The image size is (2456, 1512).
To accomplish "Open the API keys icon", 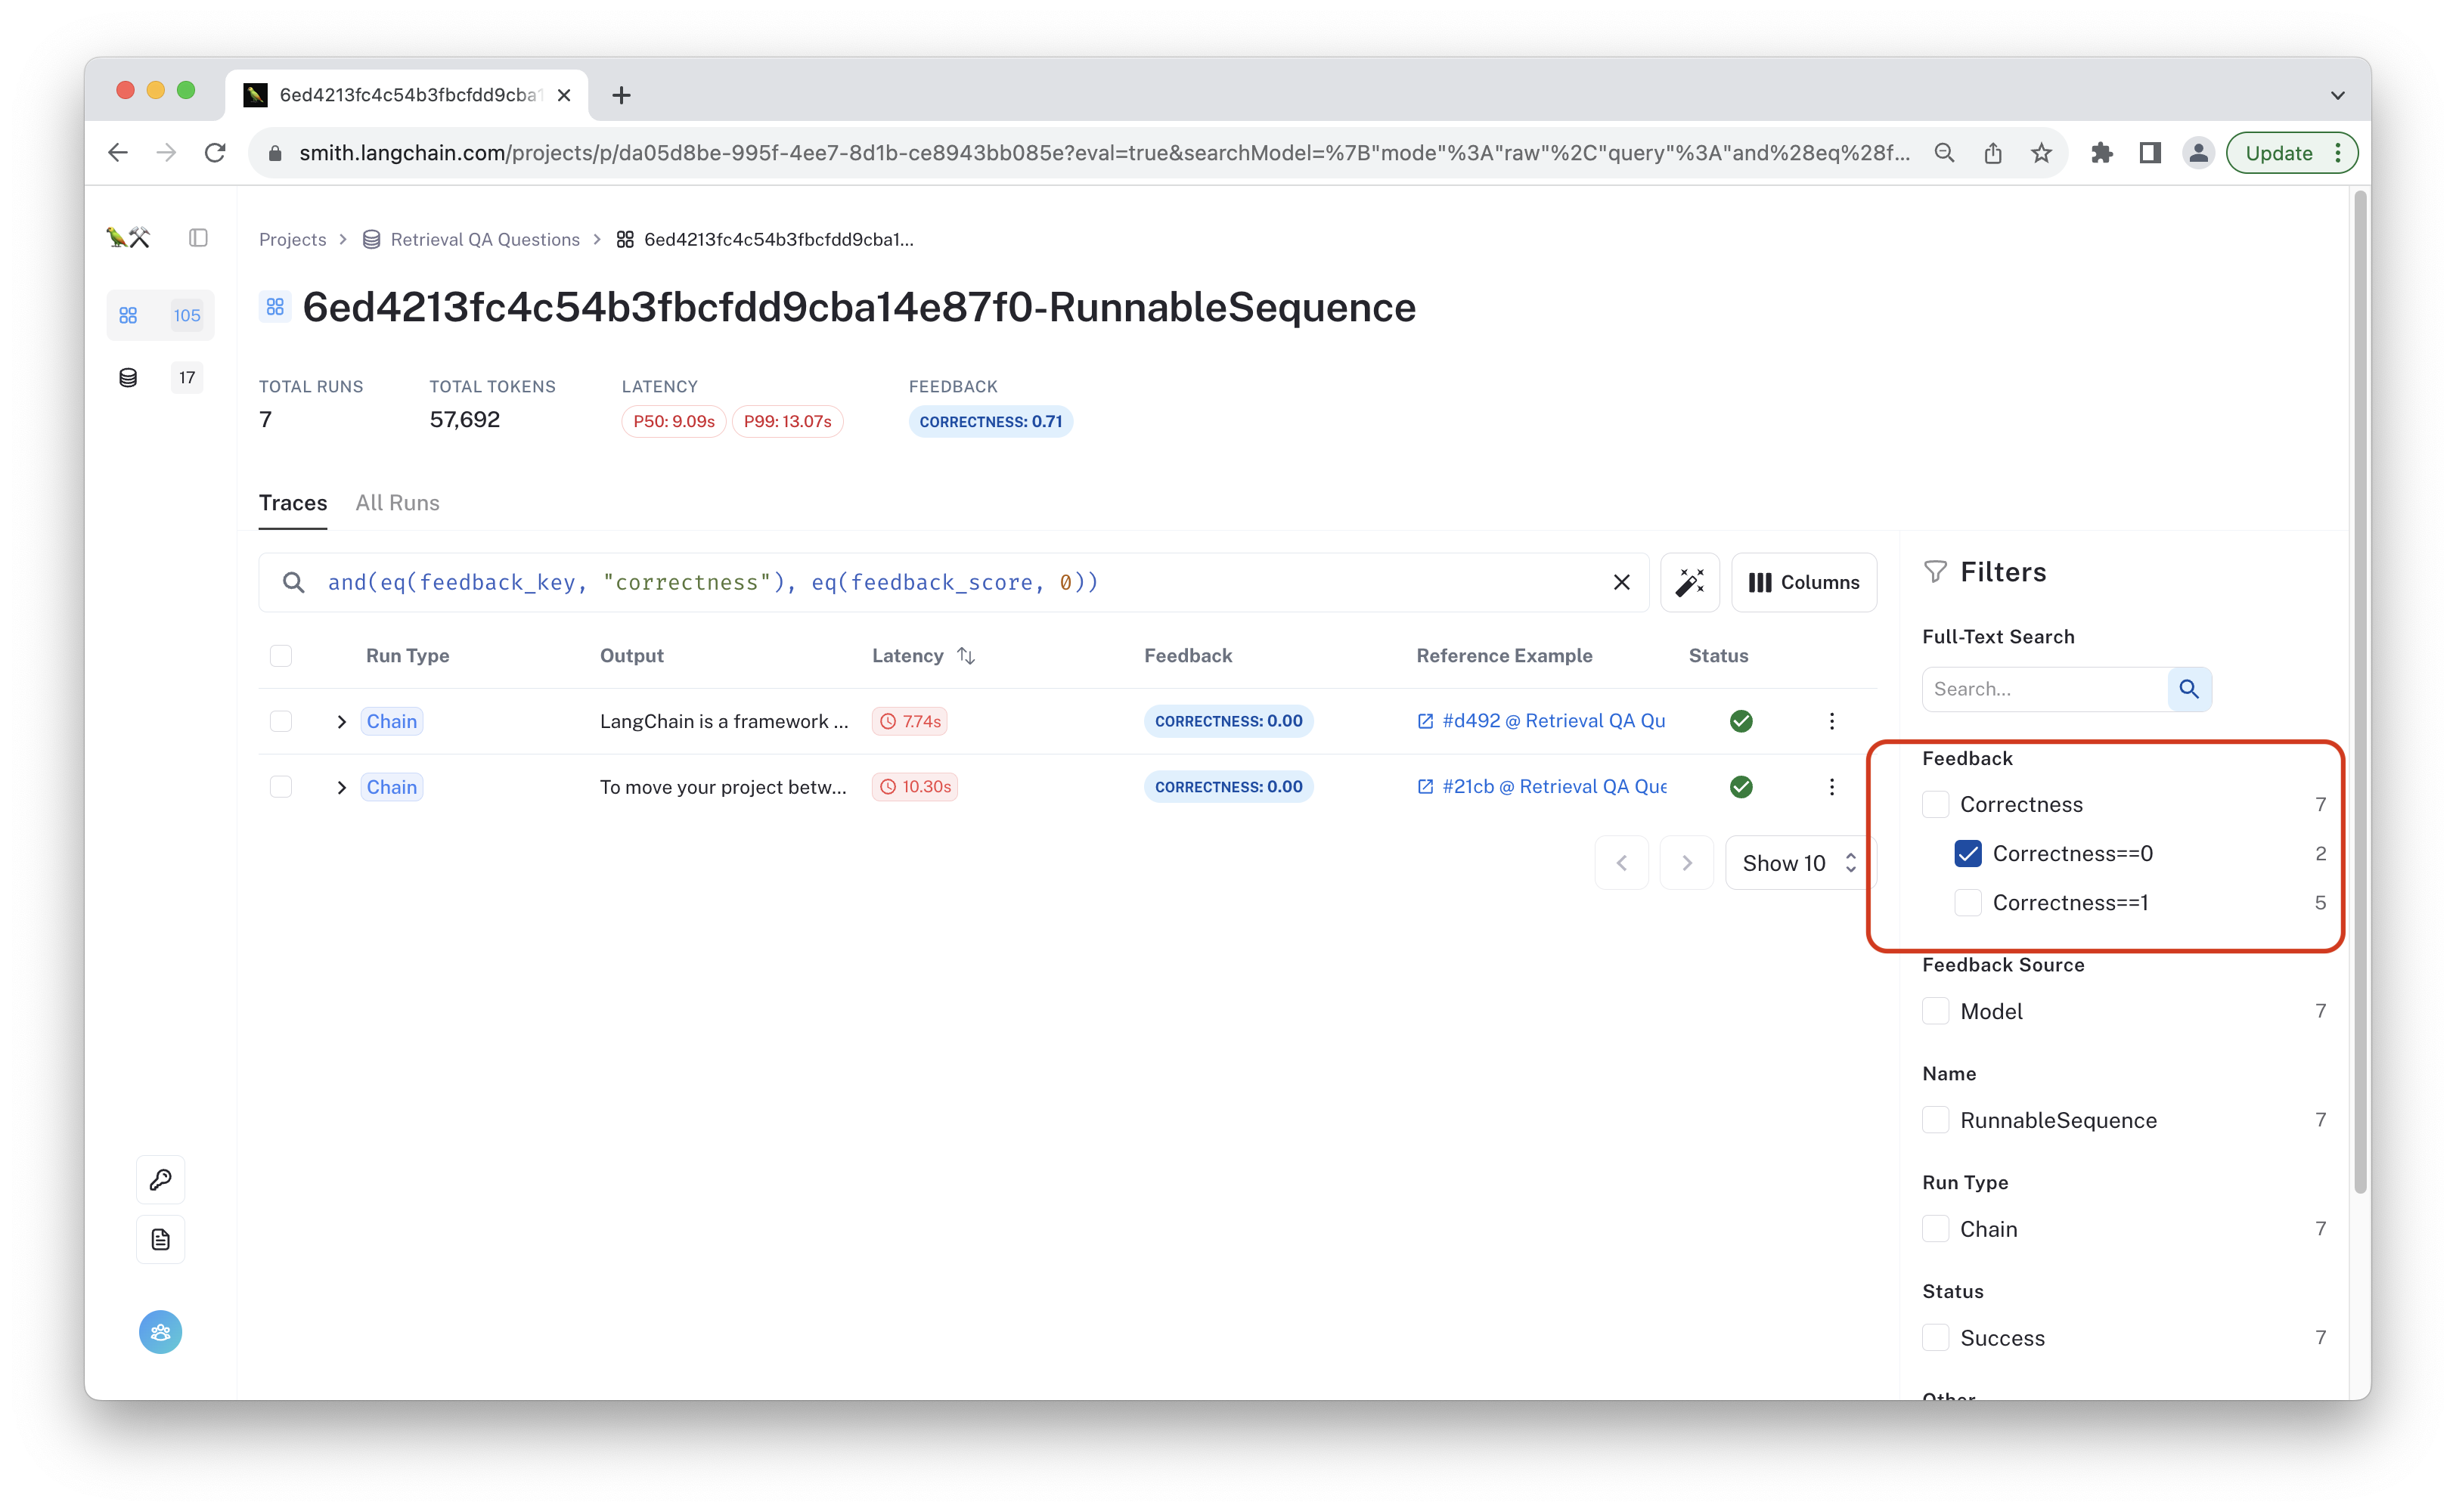I will (160, 1179).
